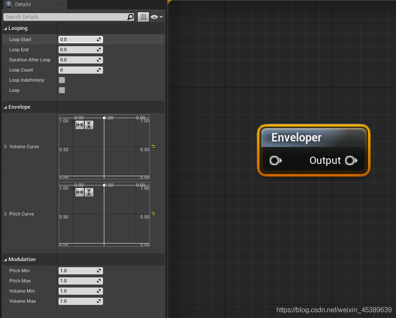This screenshot has width=396, height=318.
Task: Click the Enveloper node input pin
Action: coord(275,160)
